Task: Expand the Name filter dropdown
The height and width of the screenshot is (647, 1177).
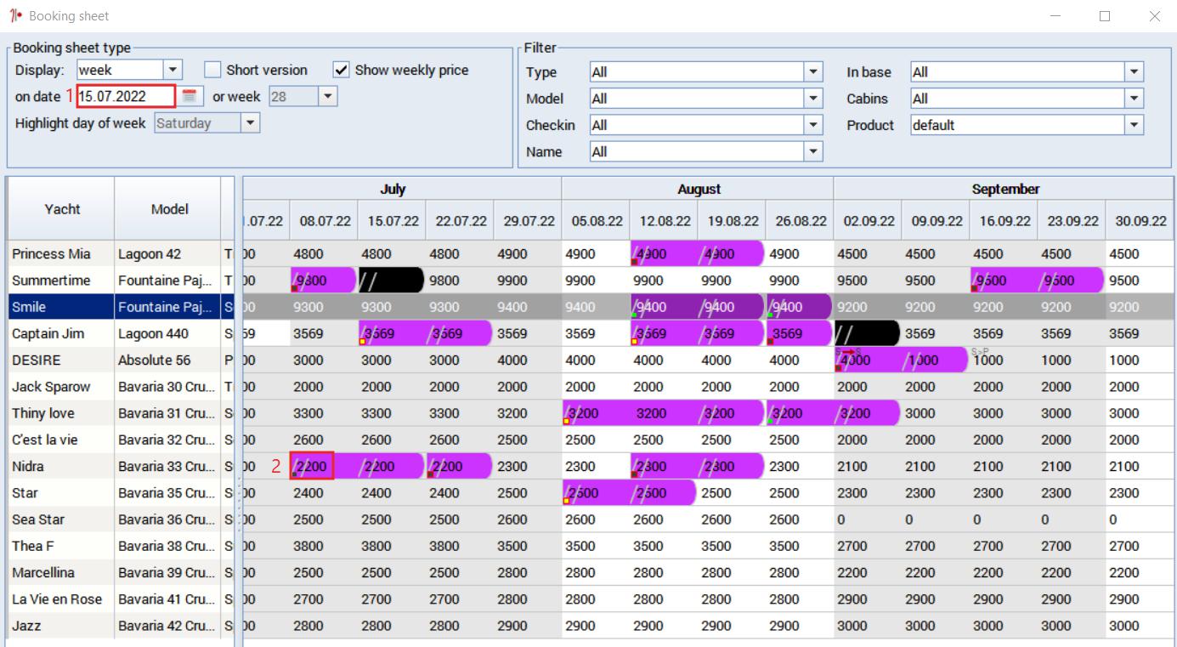Action: click(814, 151)
